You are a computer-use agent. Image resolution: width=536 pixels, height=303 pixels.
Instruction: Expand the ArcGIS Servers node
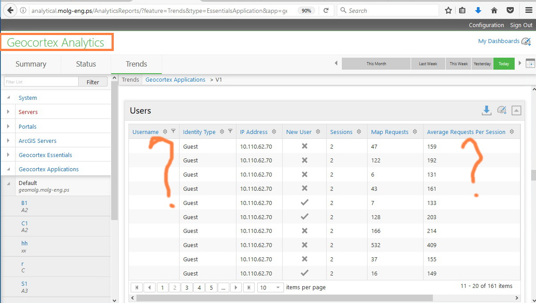[8, 141]
